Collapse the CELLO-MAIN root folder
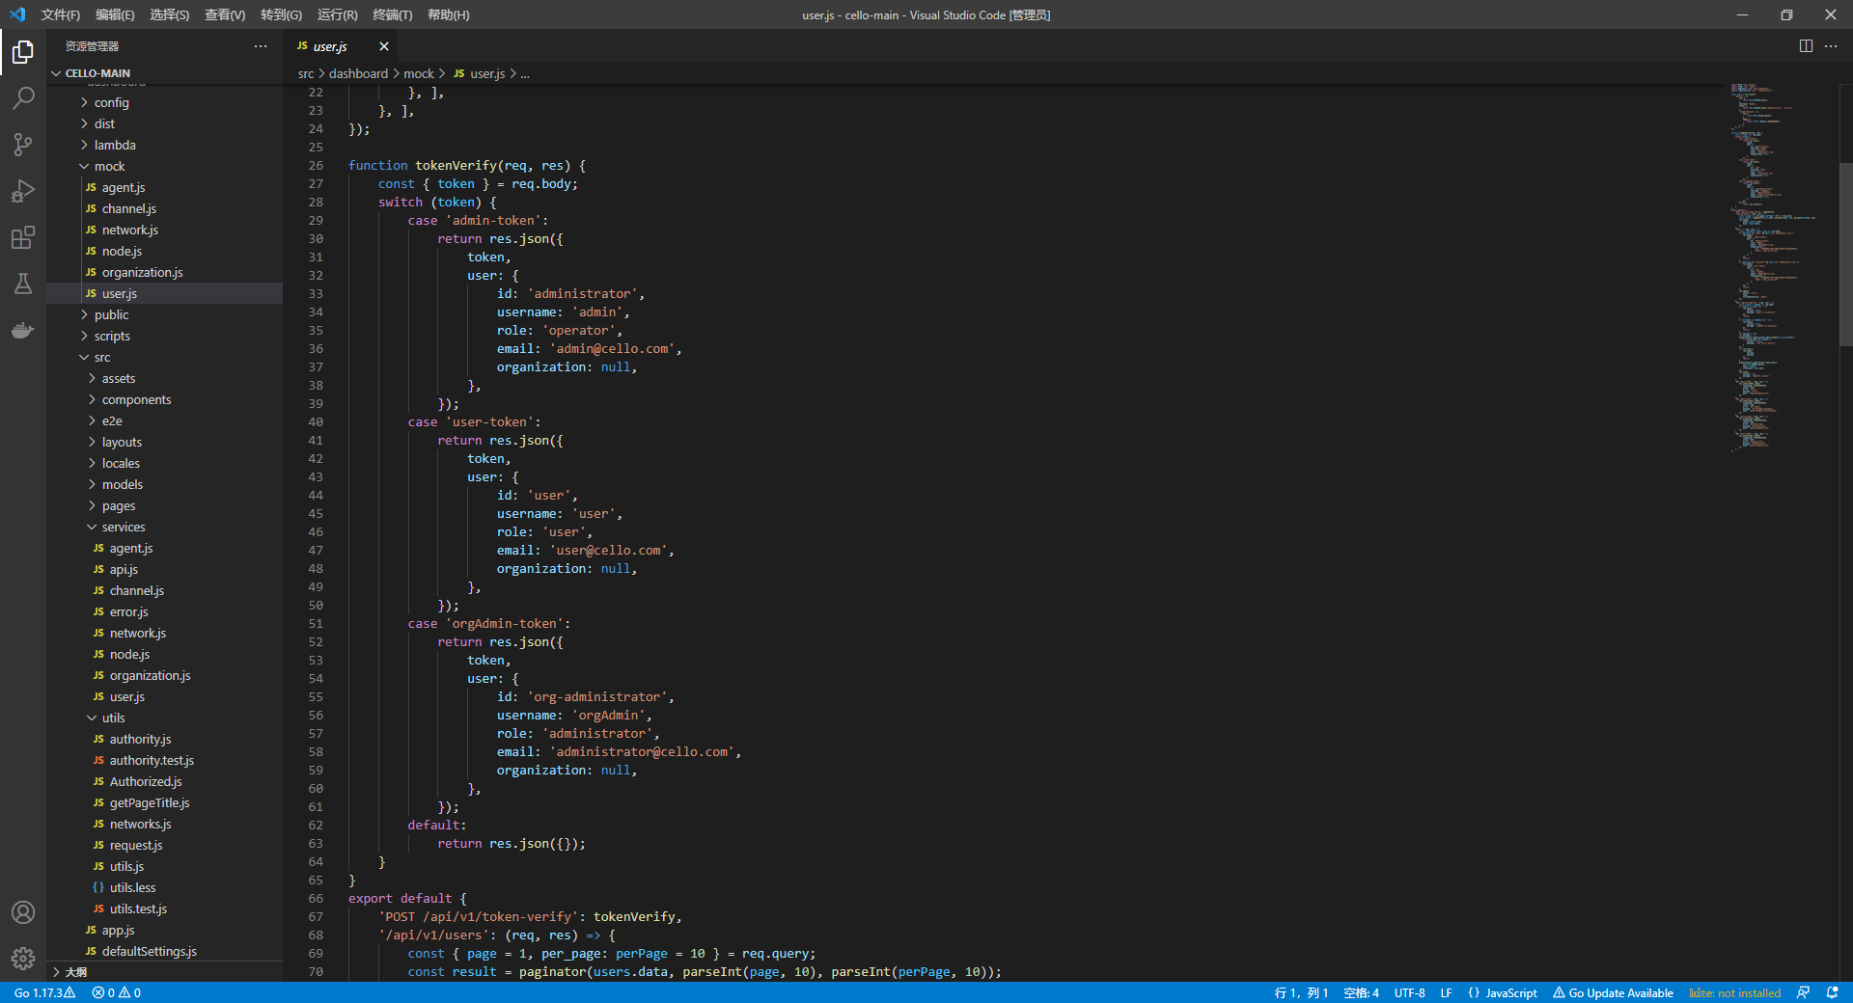Image resolution: width=1853 pixels, height=1003 pixels. (164, 73)
